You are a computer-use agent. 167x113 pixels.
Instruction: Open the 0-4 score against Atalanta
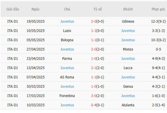[94, 105]
